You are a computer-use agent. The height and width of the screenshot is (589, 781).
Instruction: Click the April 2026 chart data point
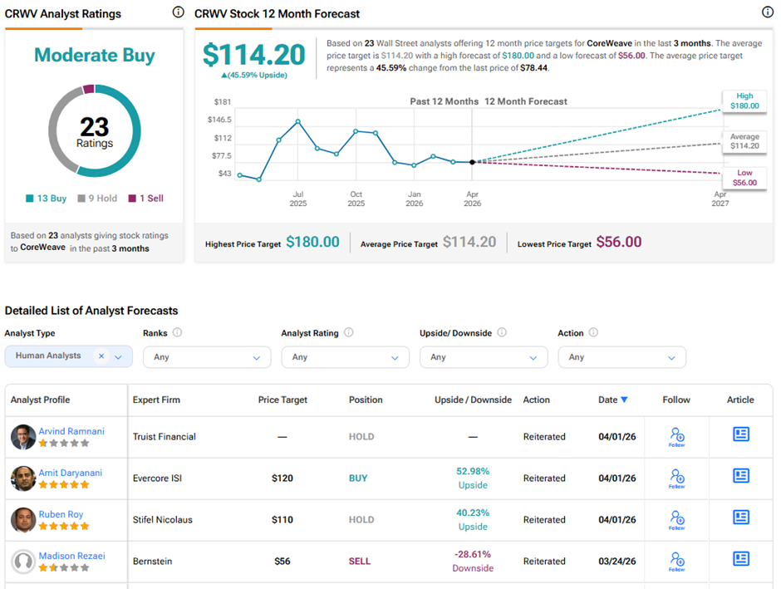tap(472, 162)
